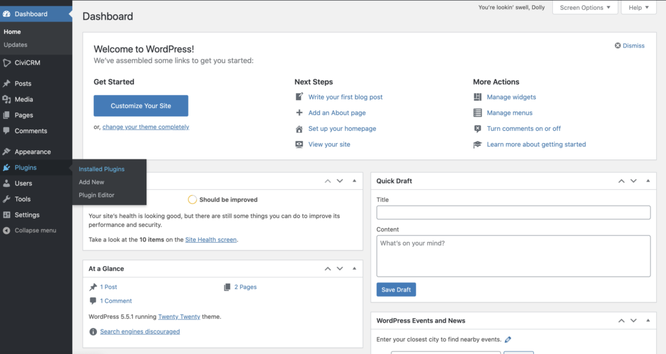Click the monitor icon beside View your site
Image resolution: width=666 pixels, height=354 pixels.
299,144
